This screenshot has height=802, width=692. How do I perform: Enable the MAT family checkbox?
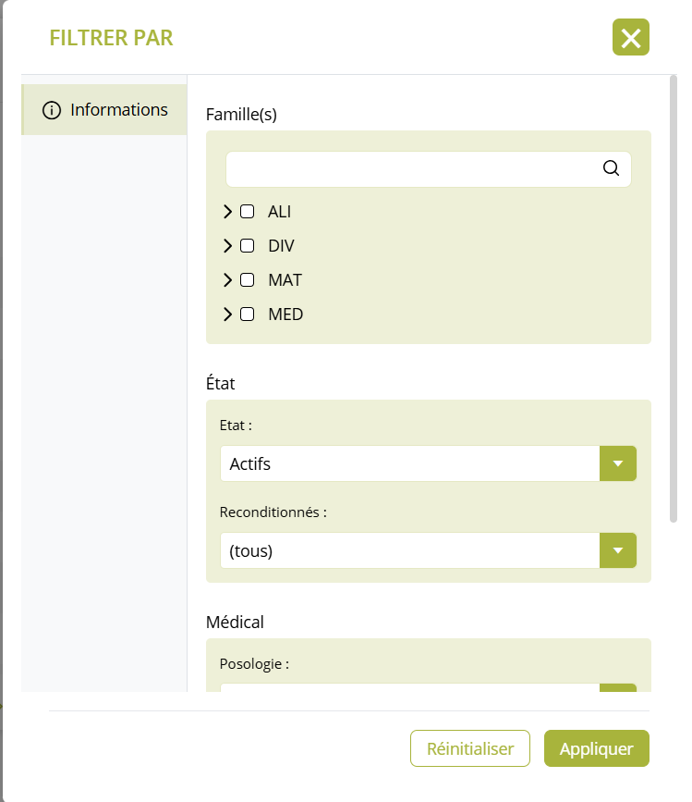tap(248, 280)
